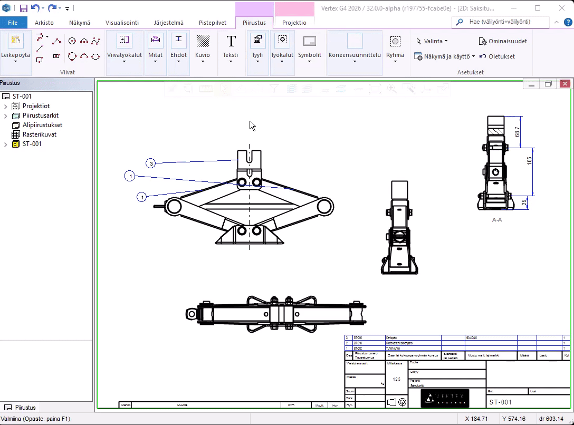Expand the Projektiot tree node
Image resolution: width=574 pixels, height=425 pixels.
(x=6, y=107)
